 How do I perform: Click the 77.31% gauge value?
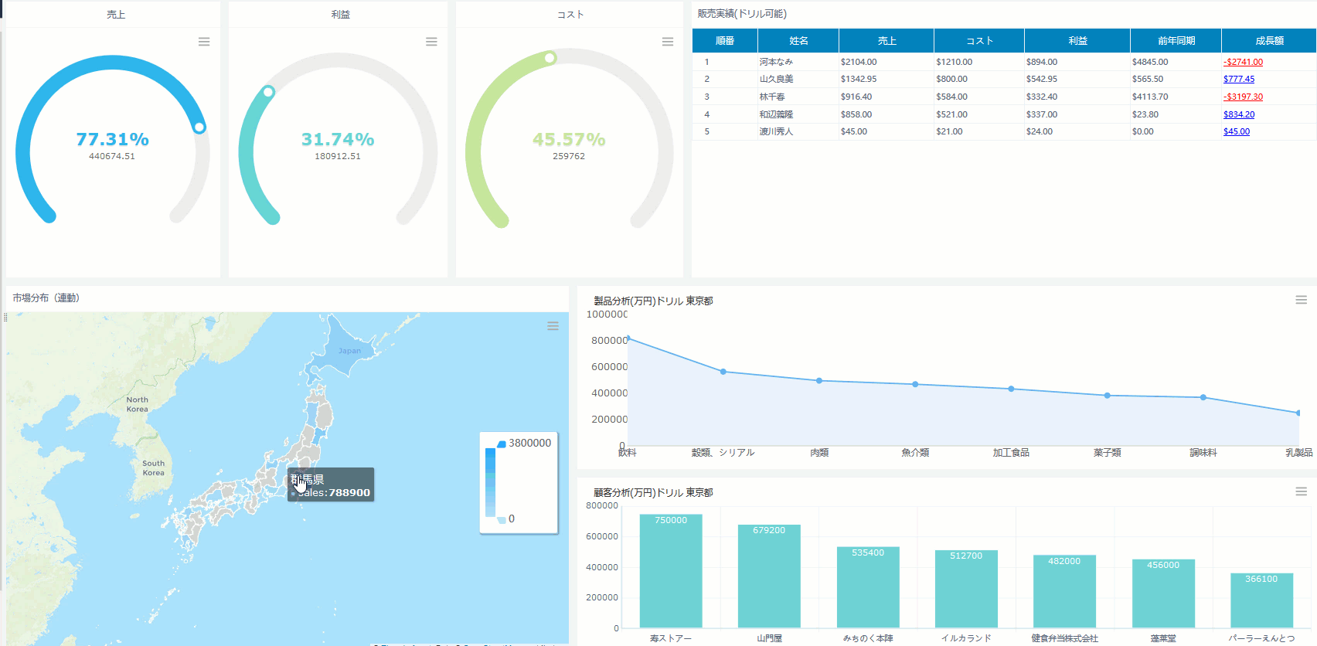112,139
